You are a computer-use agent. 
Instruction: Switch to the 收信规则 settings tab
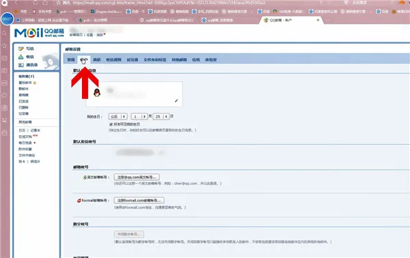point(113,60)
